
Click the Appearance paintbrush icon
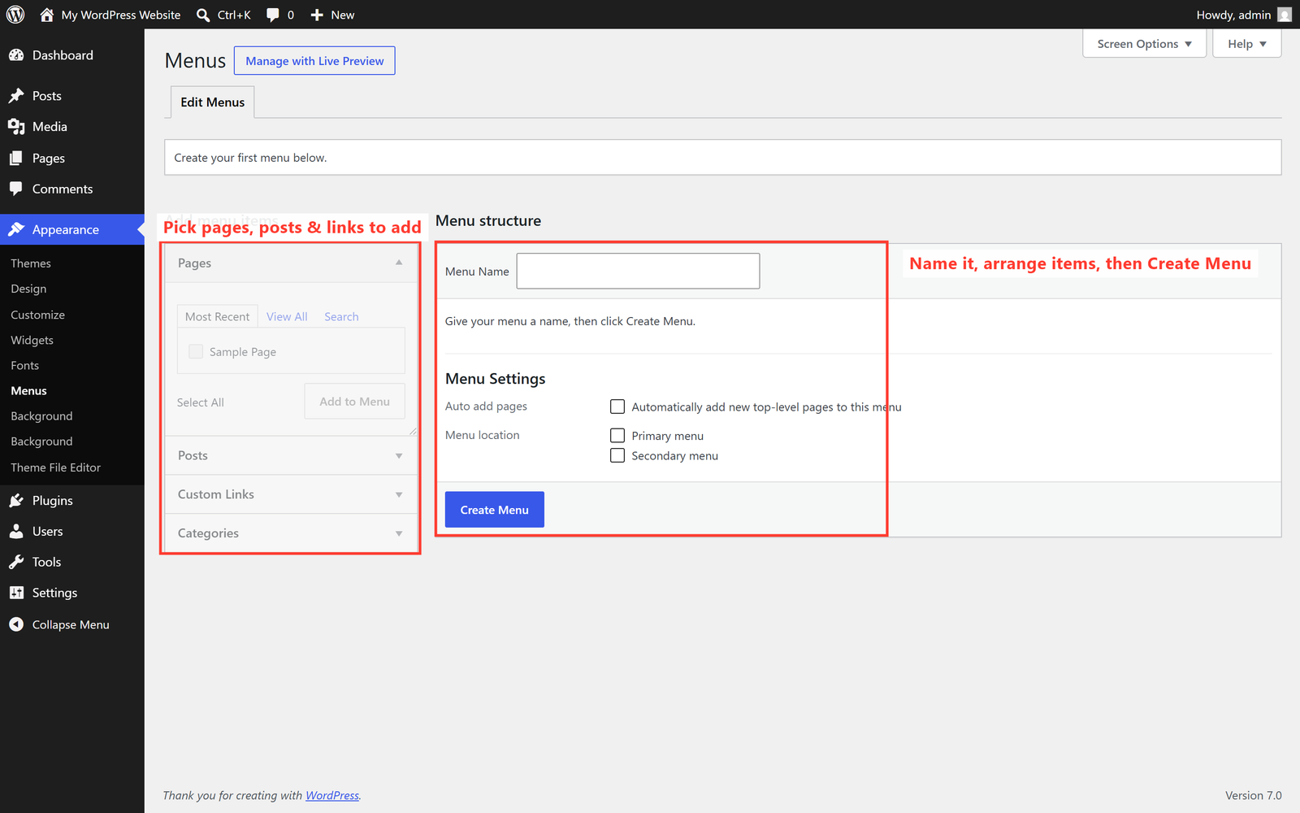[16, 229]
